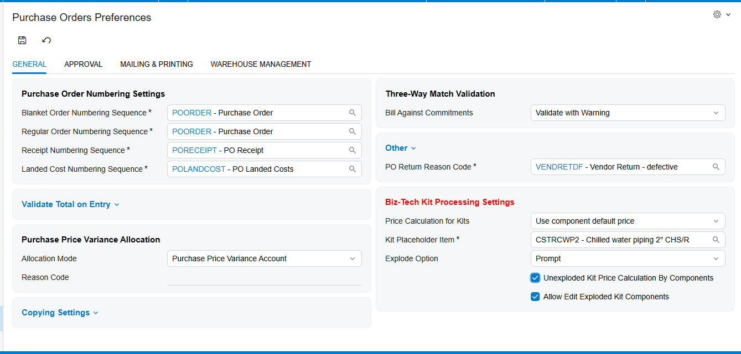Open the Explode Option dropdown
This screenshot has width=741, height=354.
(x=628, y=258)
